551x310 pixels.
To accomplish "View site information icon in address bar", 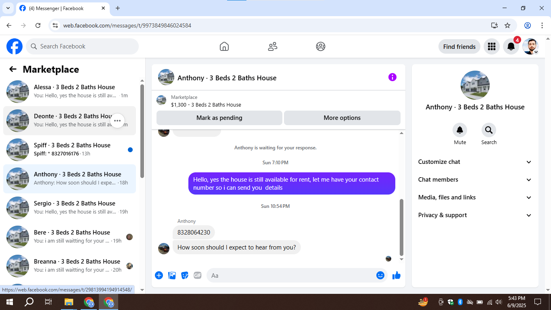I will tap(56, 25).
